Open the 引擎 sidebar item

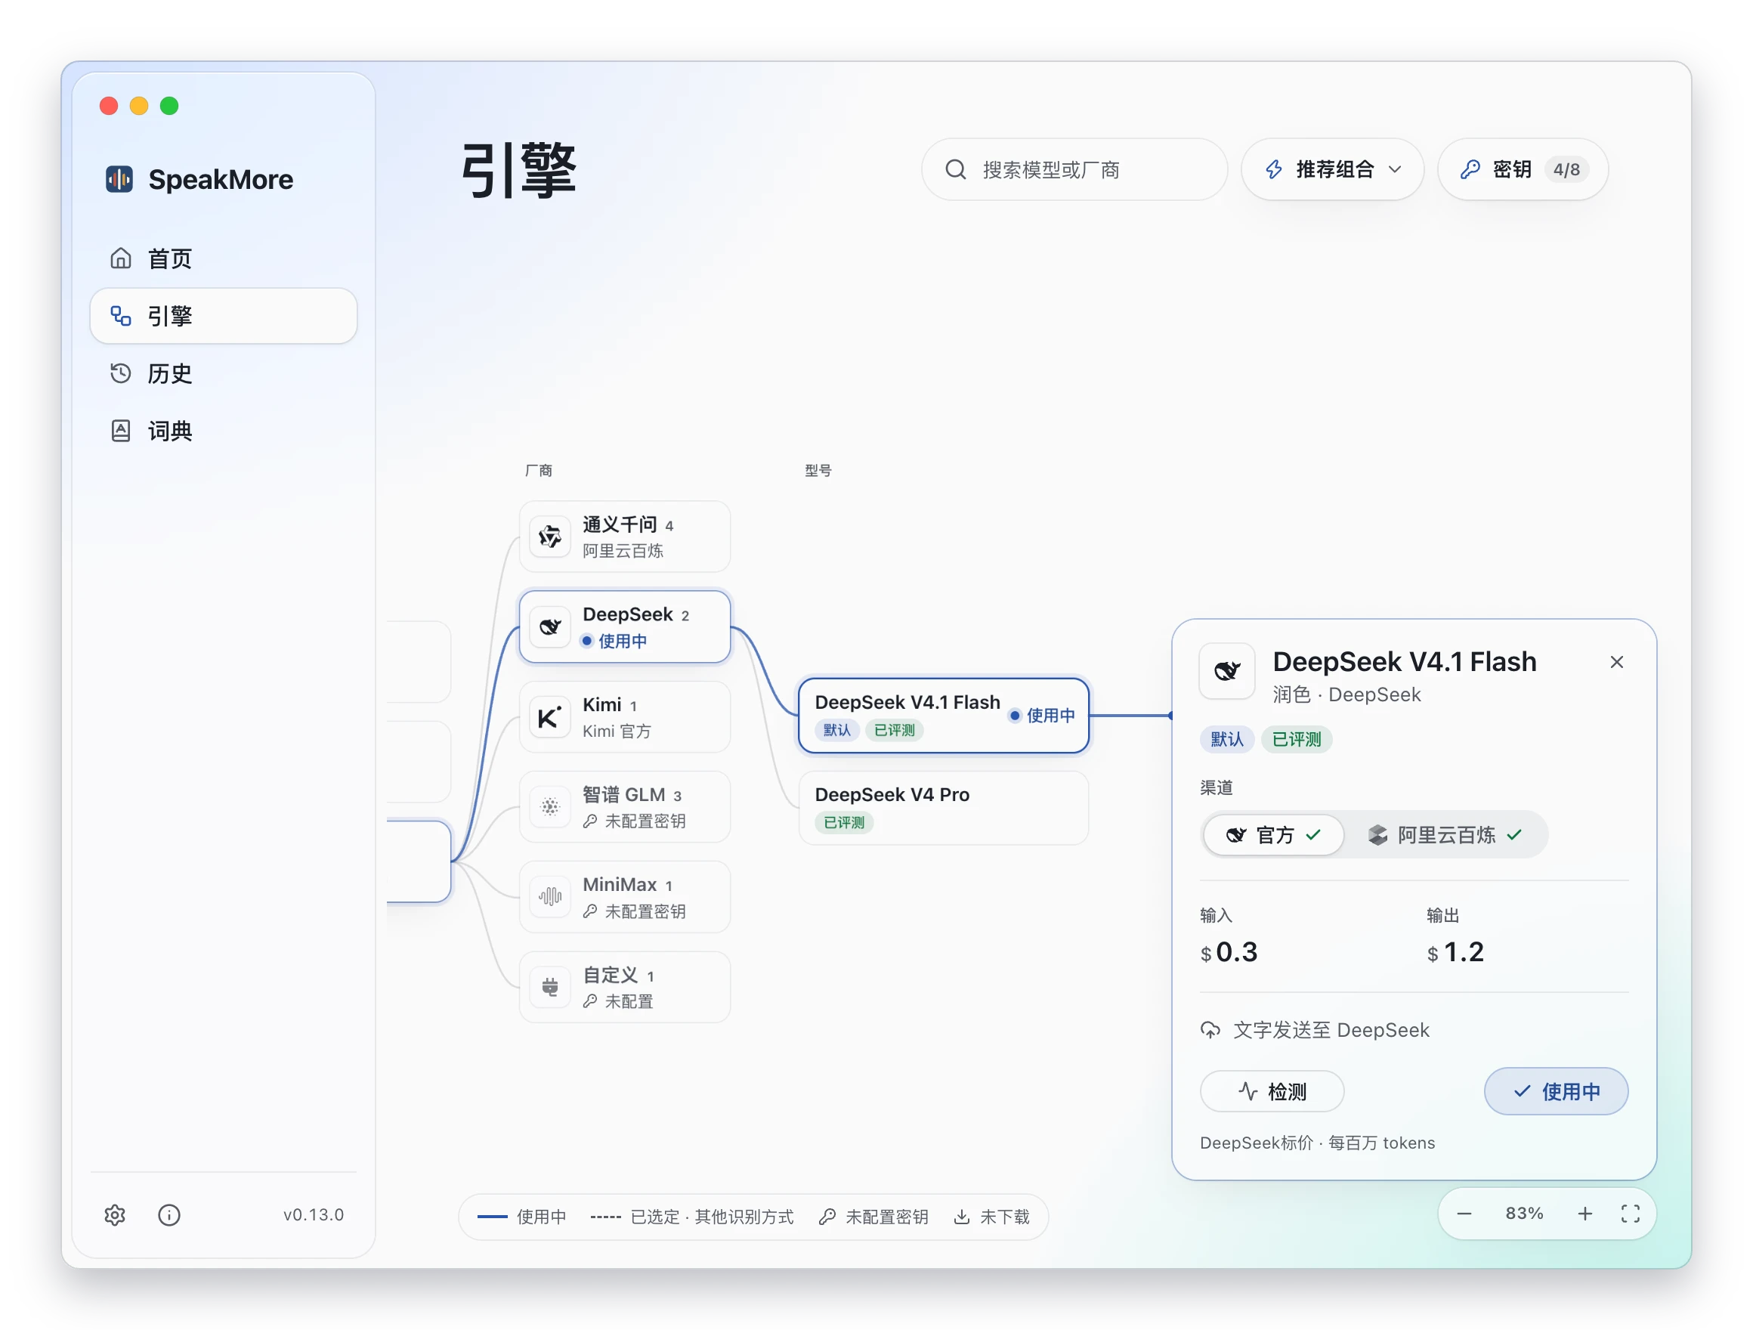224,315
